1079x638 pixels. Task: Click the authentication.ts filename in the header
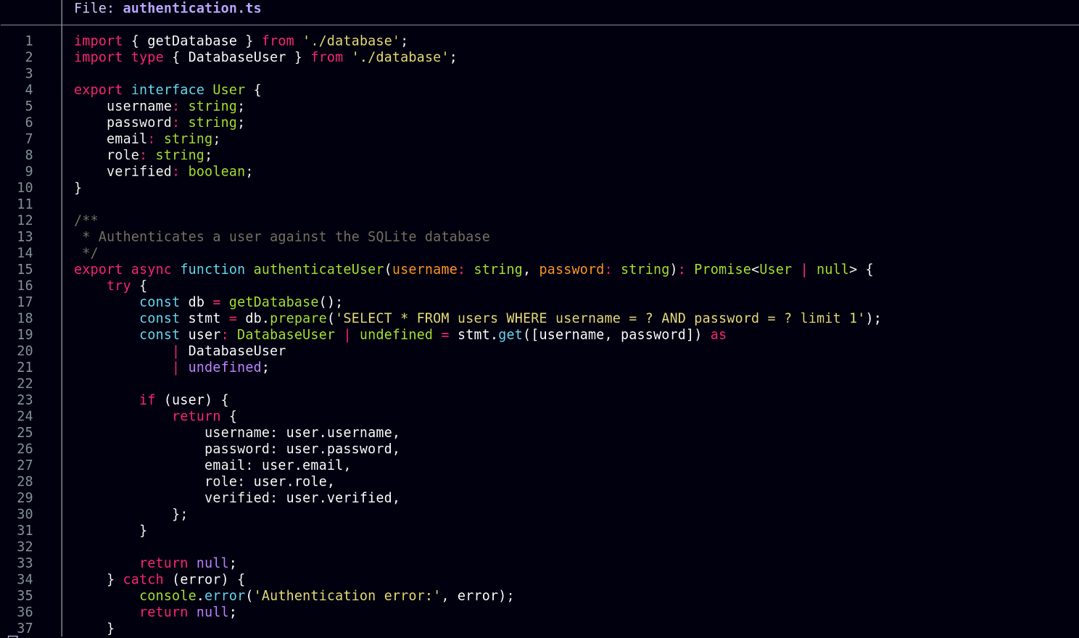(191, 9)
